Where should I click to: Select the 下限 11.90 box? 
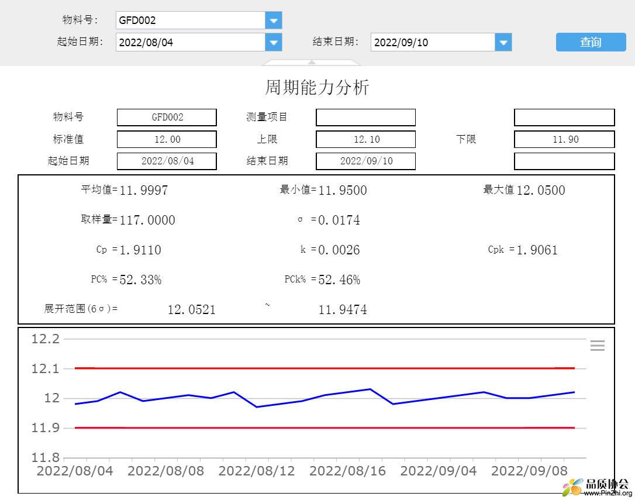[x=564, y=139]
